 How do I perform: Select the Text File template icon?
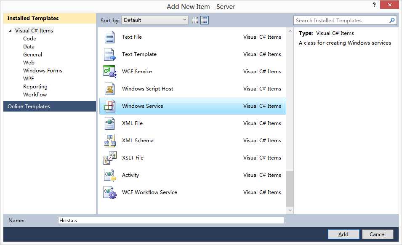tap(110, 37)
